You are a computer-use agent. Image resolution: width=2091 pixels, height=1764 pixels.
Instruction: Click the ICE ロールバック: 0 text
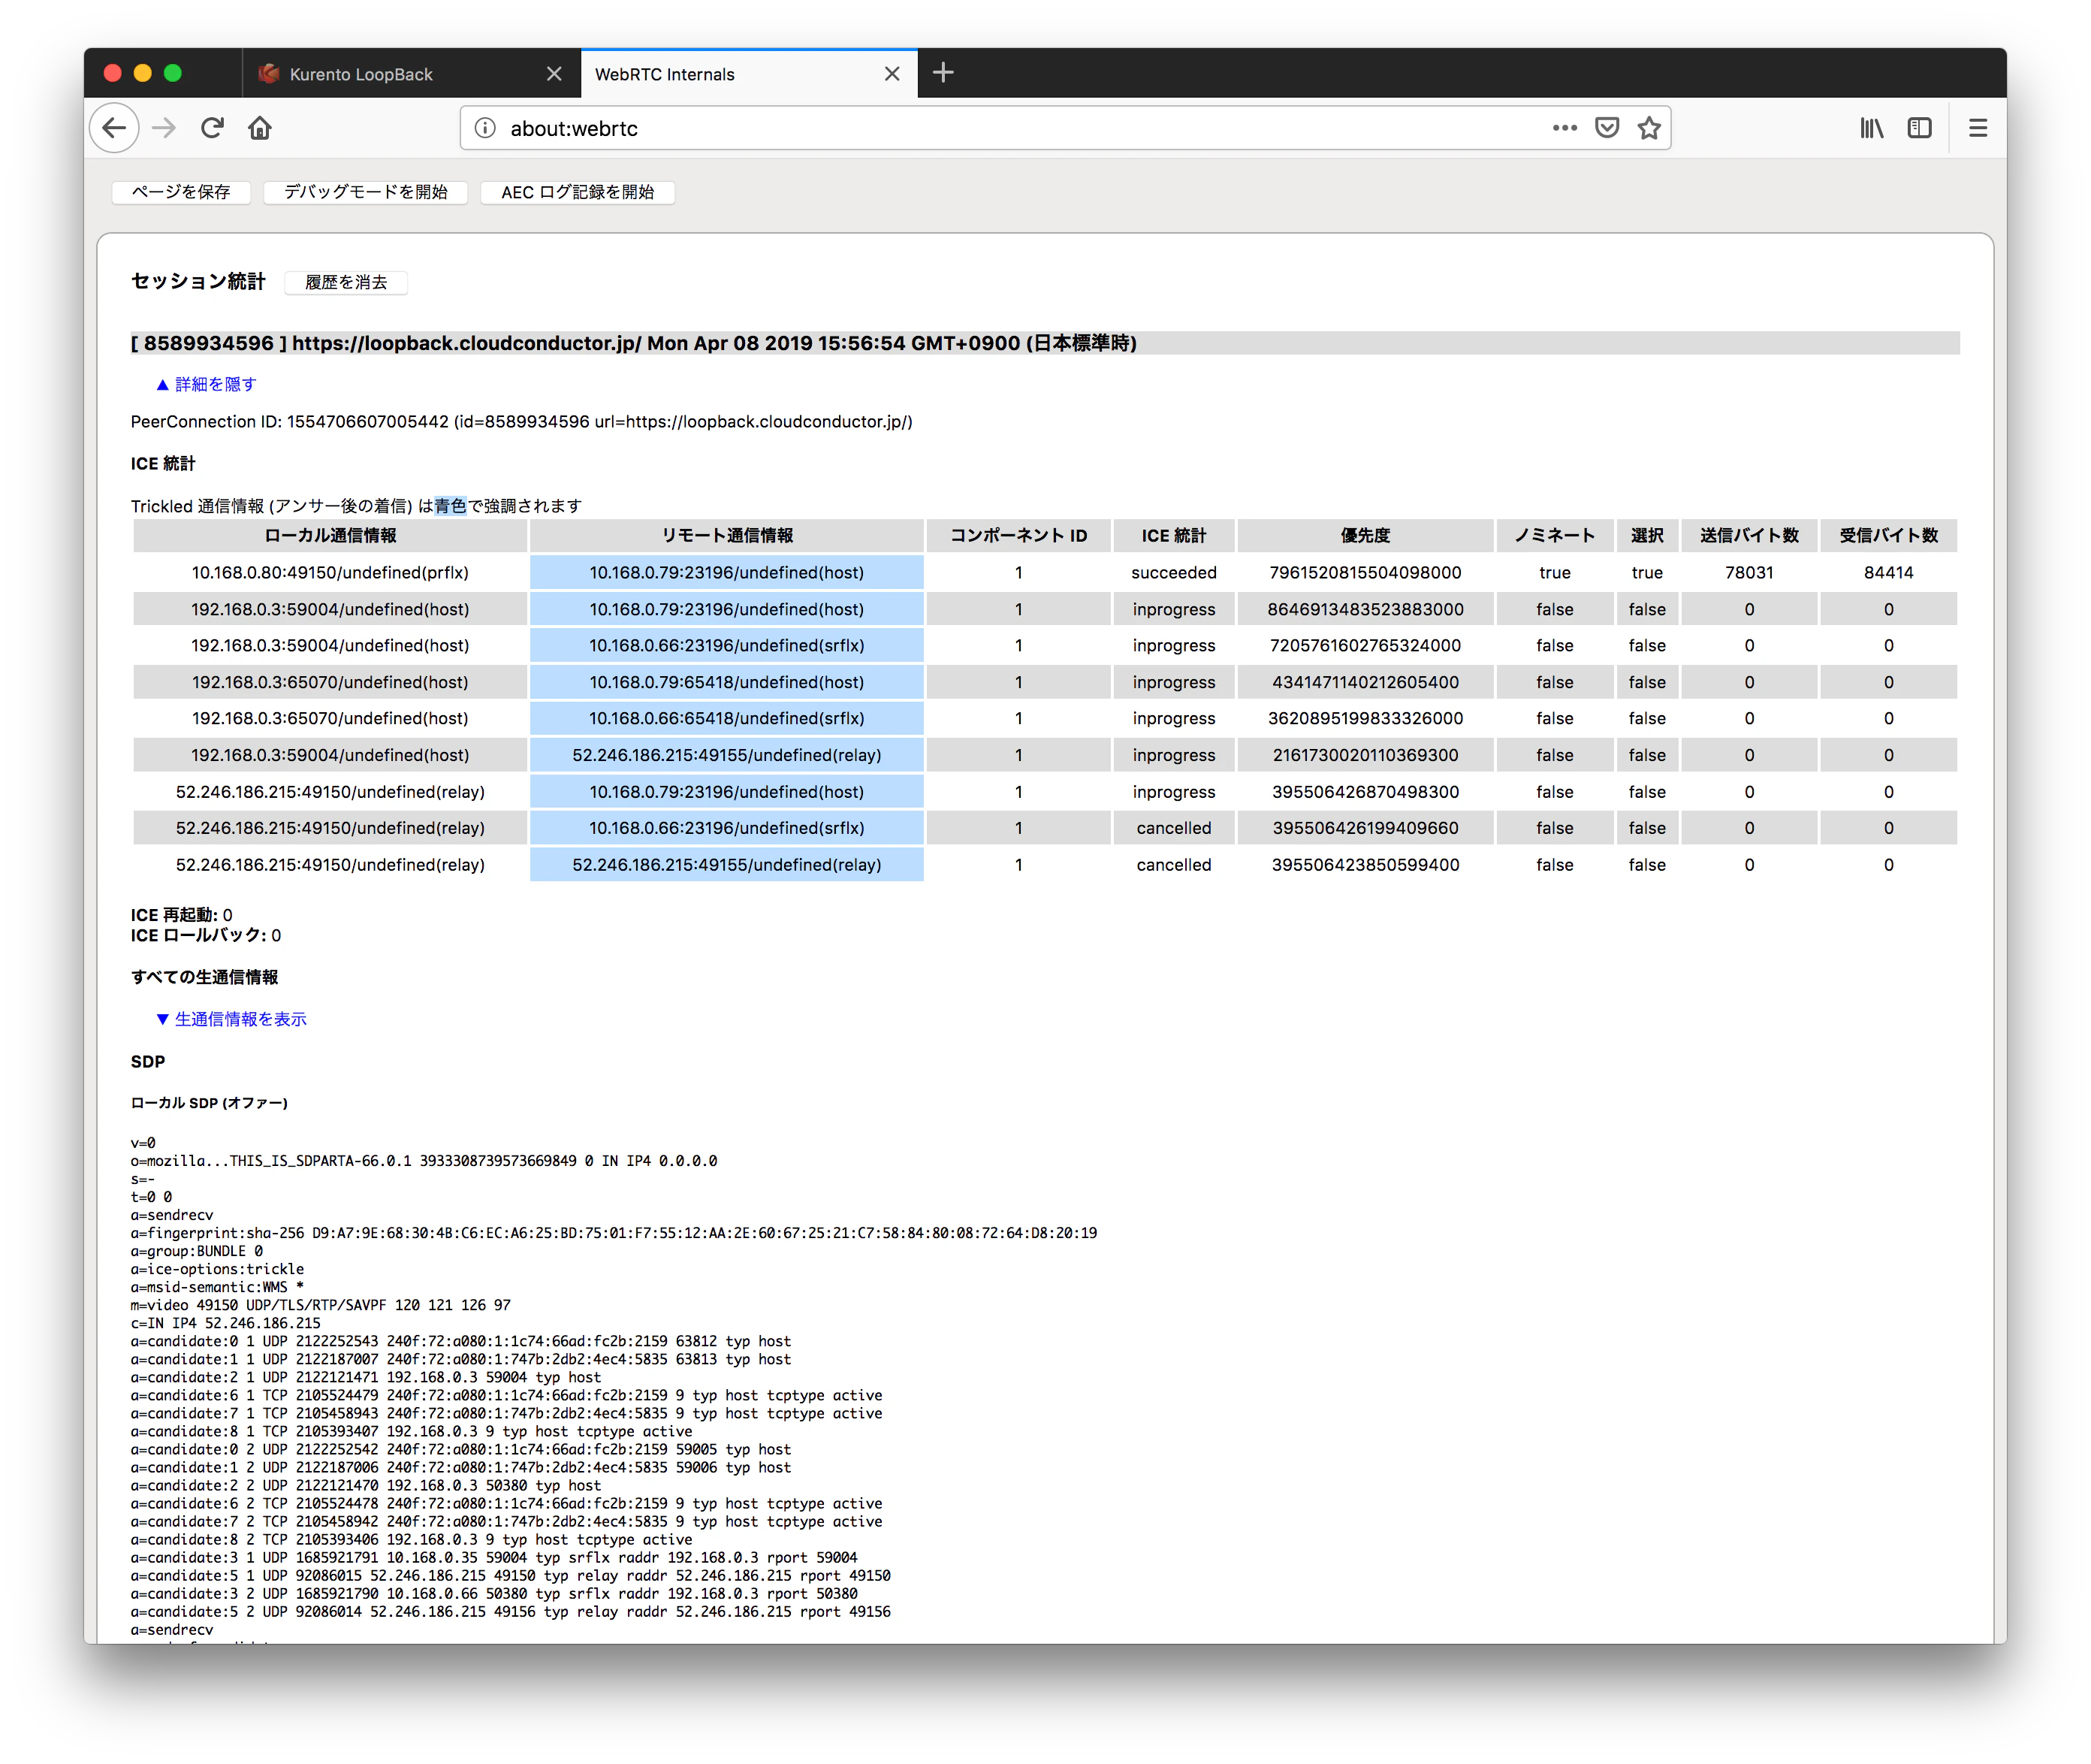[206, 936]
